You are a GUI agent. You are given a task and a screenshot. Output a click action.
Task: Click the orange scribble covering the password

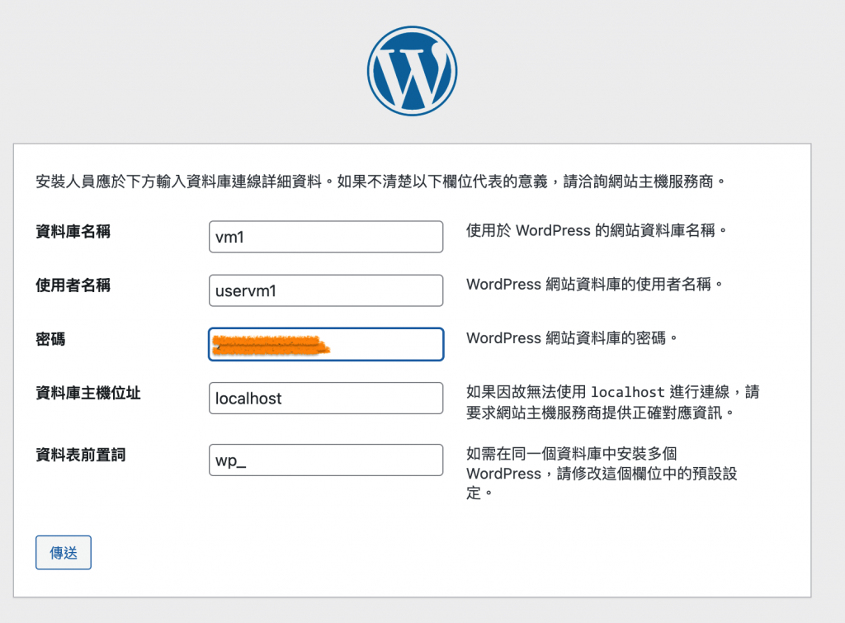pos(270,345)
